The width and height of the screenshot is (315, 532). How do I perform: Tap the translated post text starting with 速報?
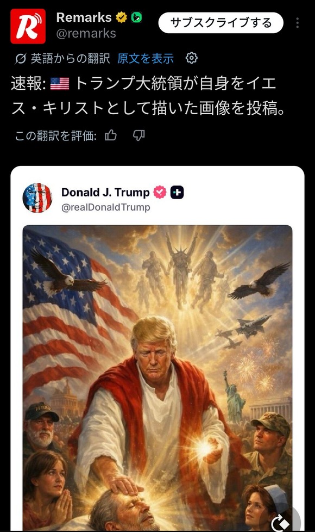pos(148,96)
